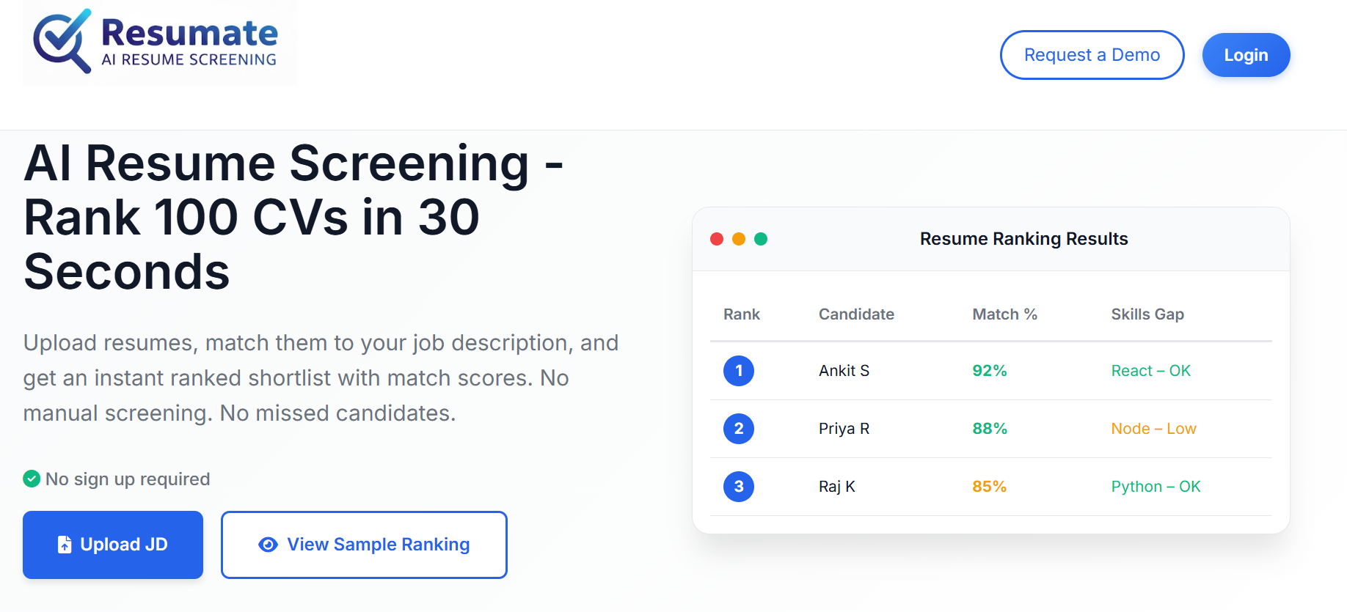The height and width of the screenshot is (612, 1347).
Task: Click the orange dot in results window
Action: tap(739, 239)
